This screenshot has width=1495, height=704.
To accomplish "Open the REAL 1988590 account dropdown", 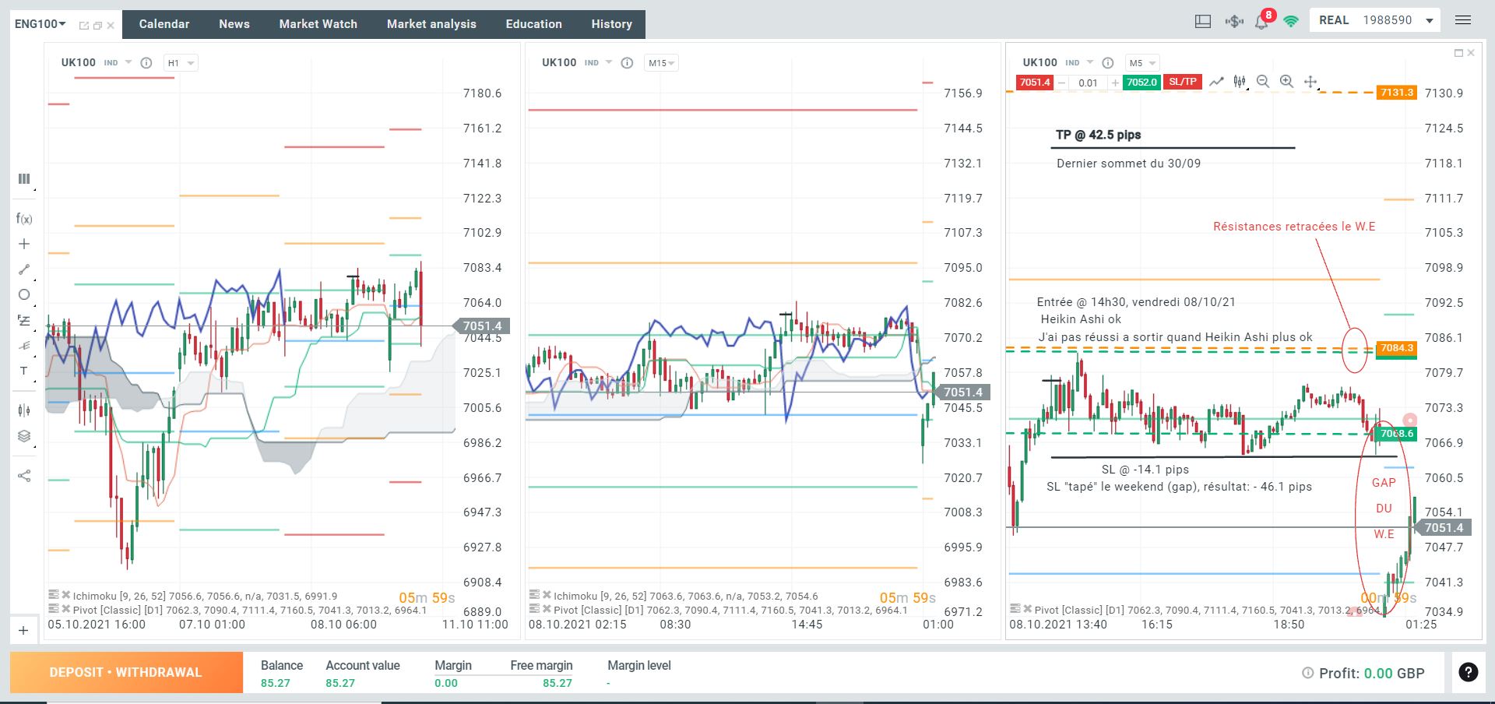I will [x=1376, y=20].
